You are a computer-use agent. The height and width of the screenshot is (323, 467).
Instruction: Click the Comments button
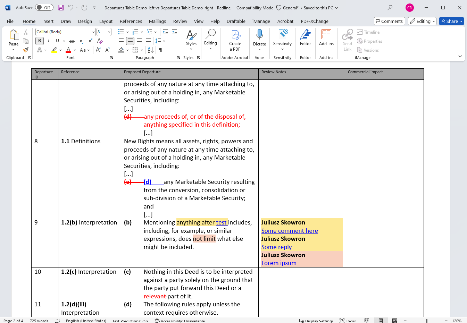[389, 21]
